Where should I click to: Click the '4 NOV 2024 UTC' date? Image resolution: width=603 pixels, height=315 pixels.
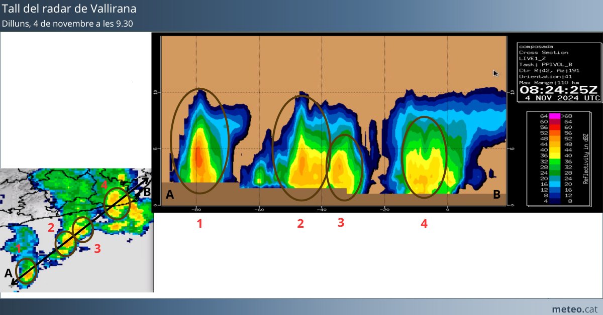pyautogui.click(x=563, y=98)
